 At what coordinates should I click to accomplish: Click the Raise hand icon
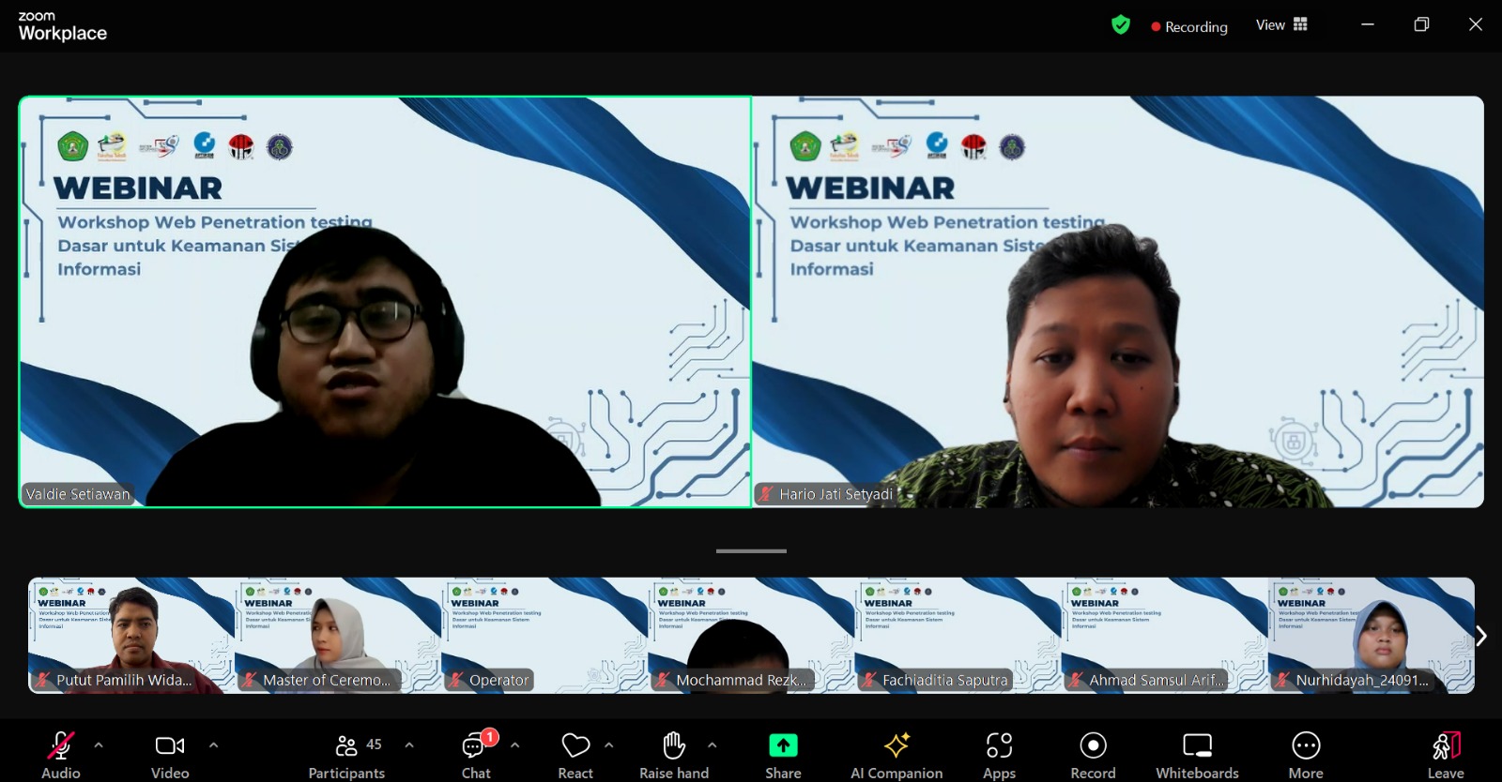[x=674, y=745]
